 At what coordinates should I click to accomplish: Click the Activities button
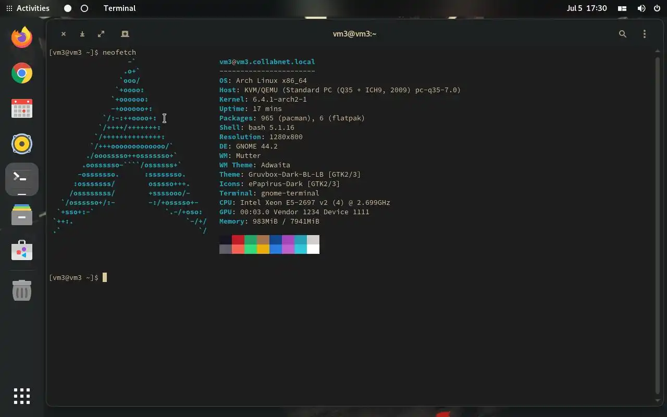tap(28, 8)
